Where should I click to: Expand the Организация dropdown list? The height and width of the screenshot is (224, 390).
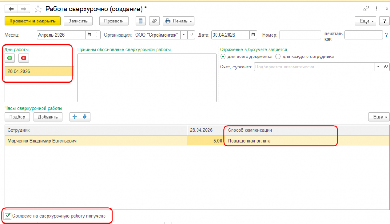[184, 35]
